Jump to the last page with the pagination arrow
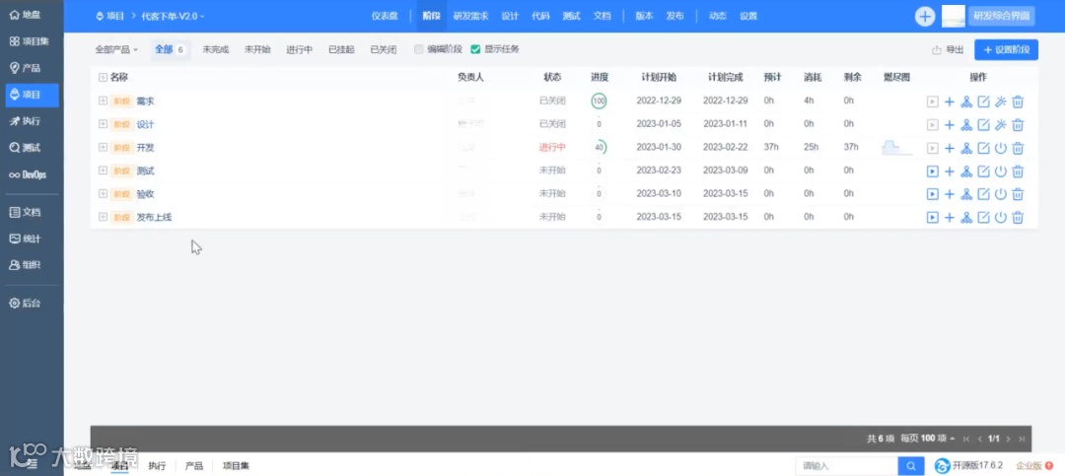The height and width of the screenshot is (476, 1065). [1021, 439]
